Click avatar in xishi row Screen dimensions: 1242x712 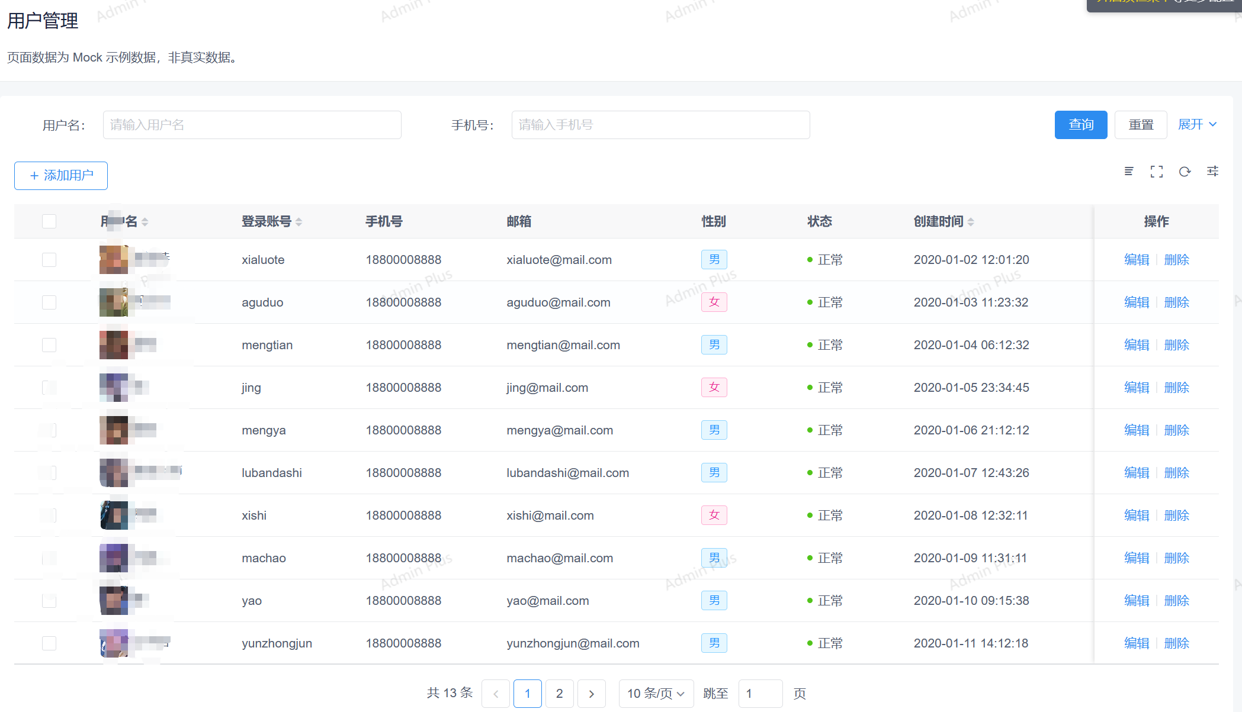pyautogui.click(x=114, y=516)
